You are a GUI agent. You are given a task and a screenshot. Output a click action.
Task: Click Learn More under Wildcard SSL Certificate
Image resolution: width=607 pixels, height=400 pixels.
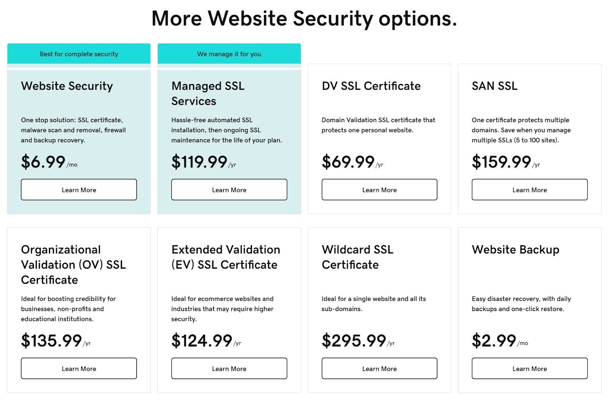tap(379, 369)
